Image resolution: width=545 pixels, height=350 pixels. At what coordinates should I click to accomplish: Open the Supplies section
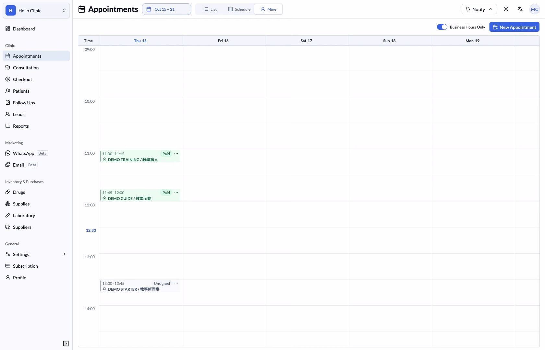(x=36, y=204)
